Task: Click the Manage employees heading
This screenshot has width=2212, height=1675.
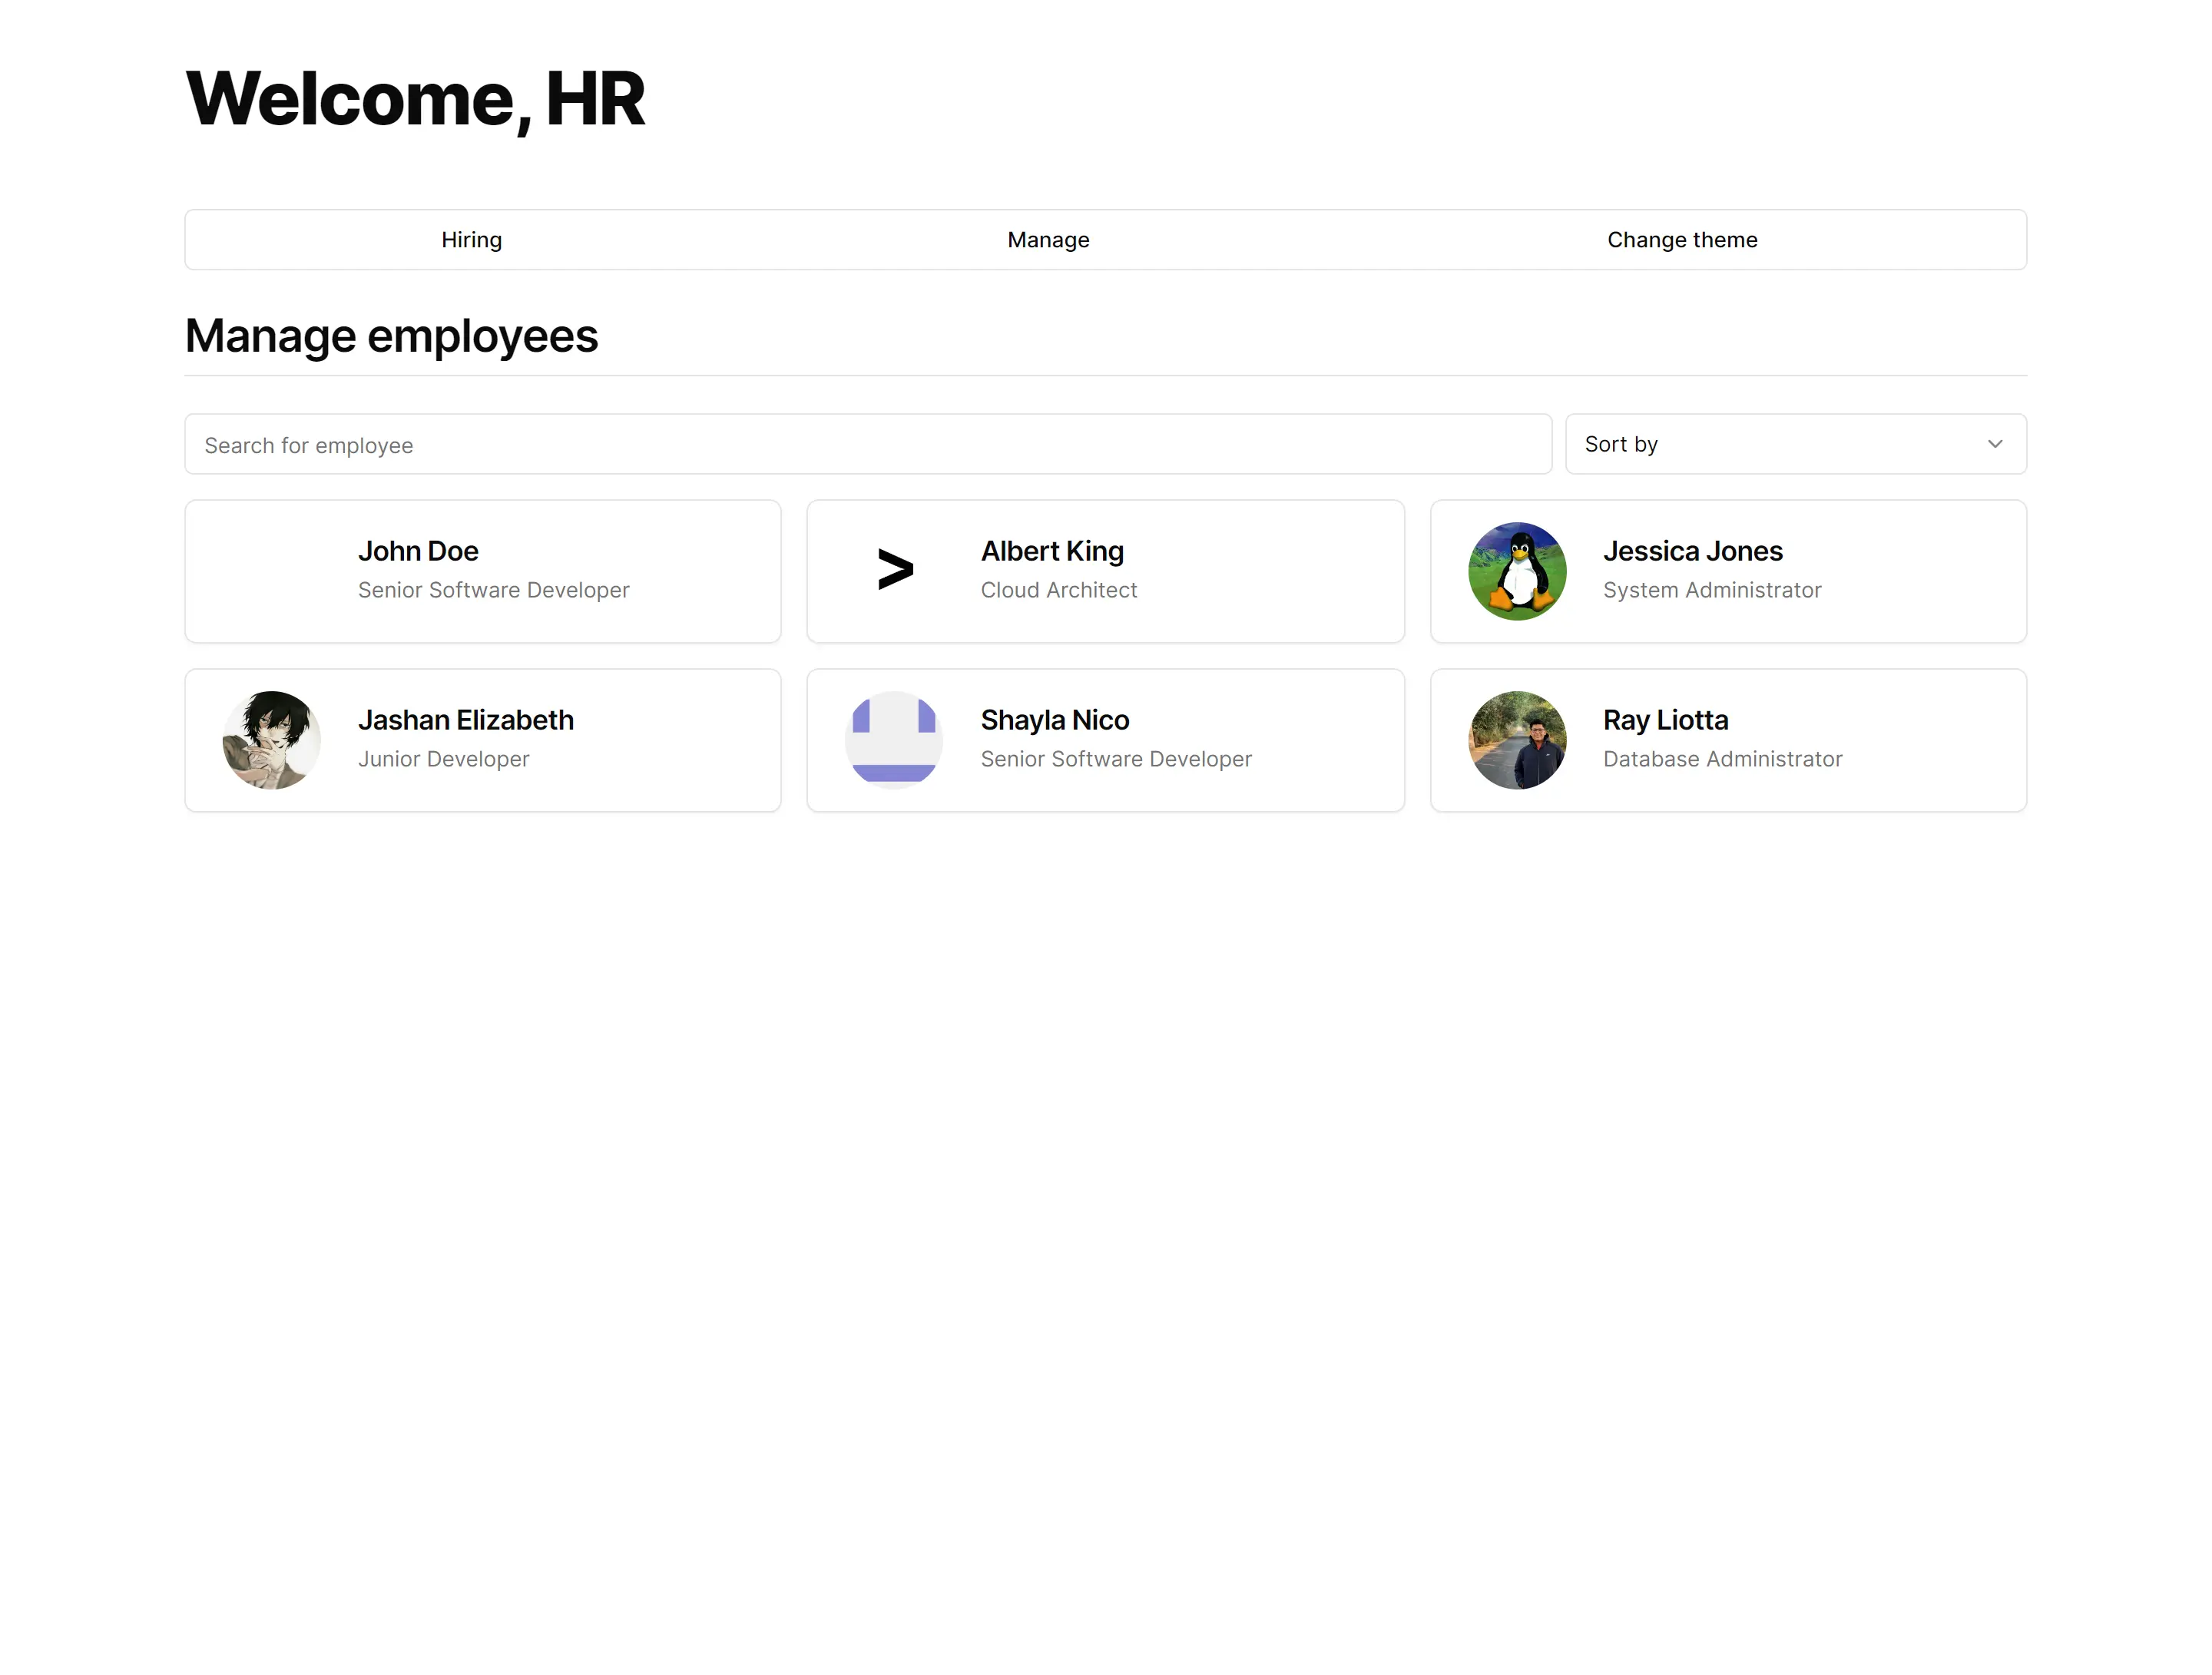Action: 391,335
